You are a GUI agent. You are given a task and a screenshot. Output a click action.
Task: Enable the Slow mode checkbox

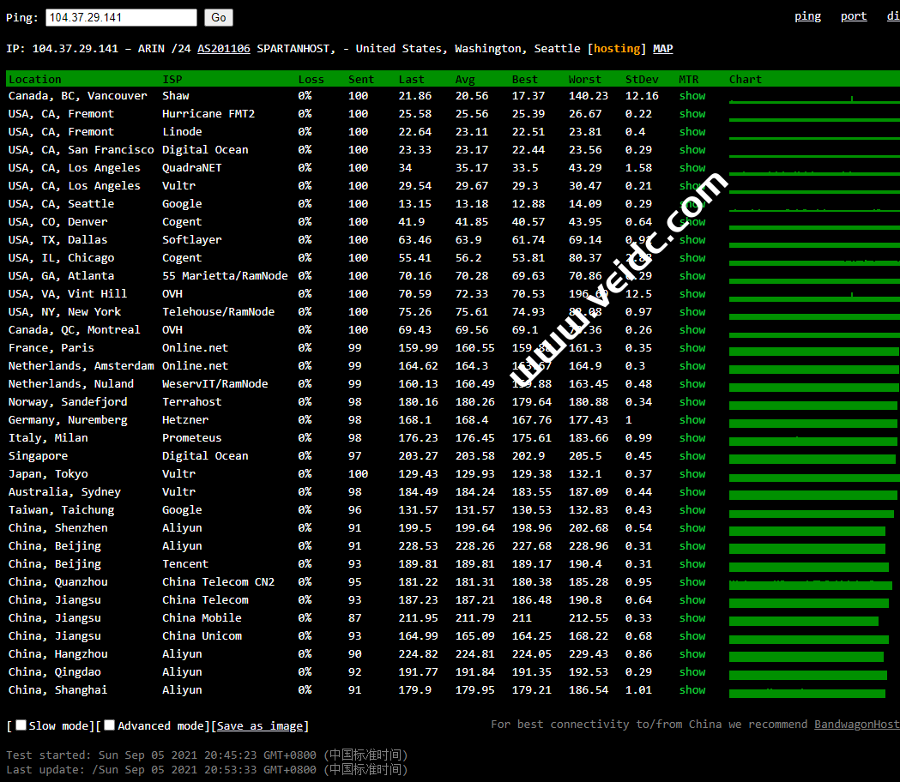tap(21, 725)
